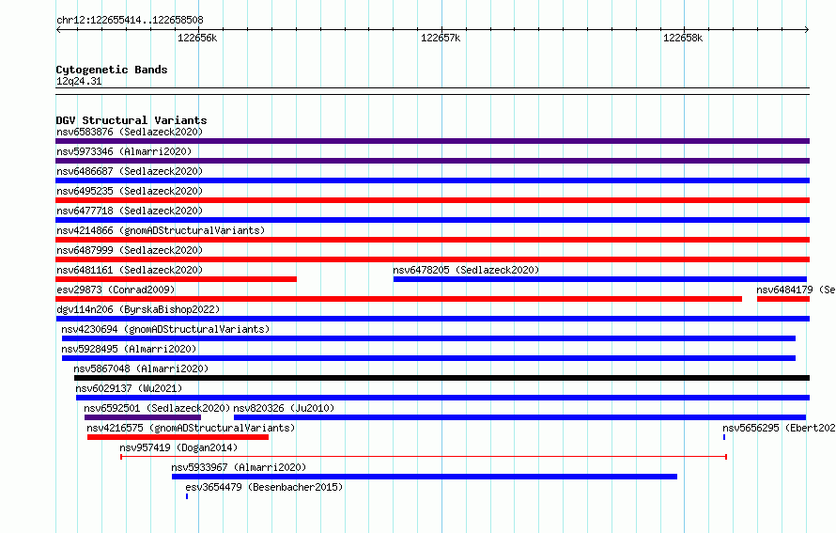Click the purple bar for nsv6583876
The image size is (836, 533).
coord(432,141)
